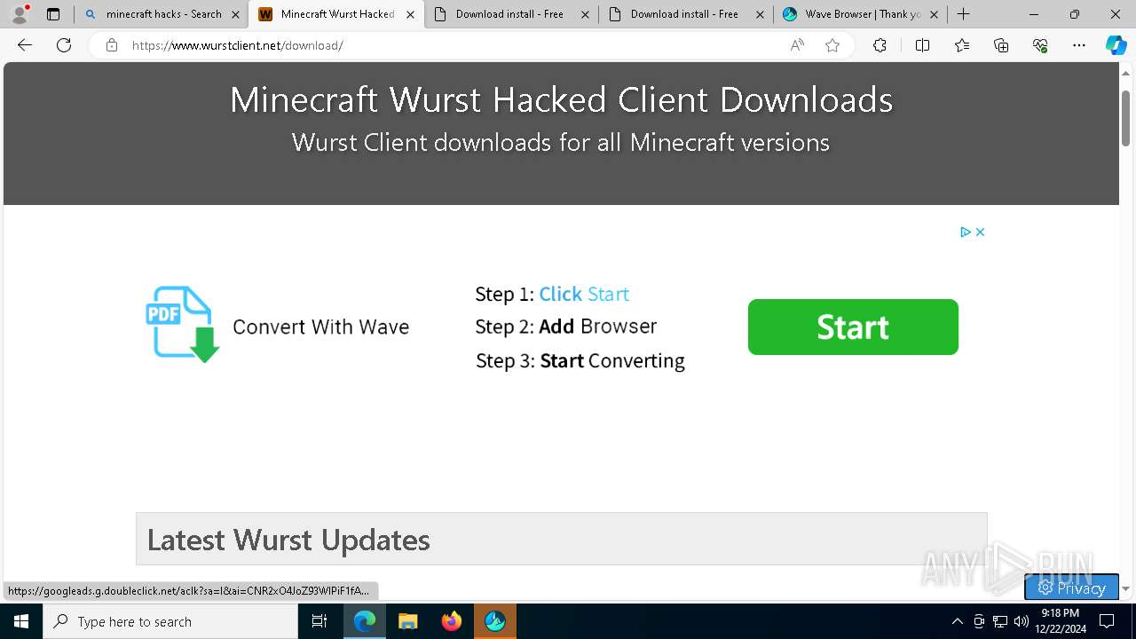Click the scrollbar down arrow
Image resolution: width=1136 pixels, height=639 pixels.
coord(1125,588)
